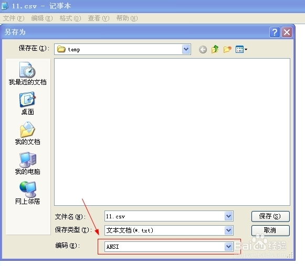The image size is (305, 266).
Task: Go to 我的文档 folder in the sidebar
Action: tap(27, 134)
